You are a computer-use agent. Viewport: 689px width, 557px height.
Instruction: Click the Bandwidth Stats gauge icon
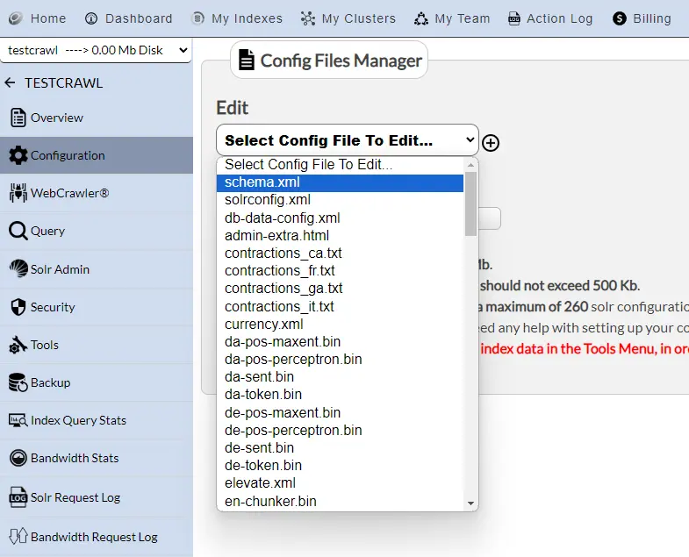(18, 458)
